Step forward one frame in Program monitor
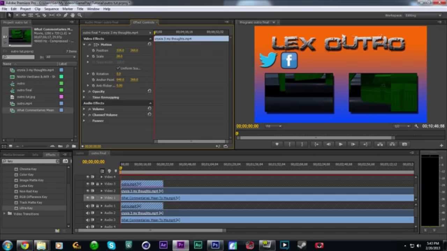The height and width of the screenshot is (251, 447). point(353,144)
